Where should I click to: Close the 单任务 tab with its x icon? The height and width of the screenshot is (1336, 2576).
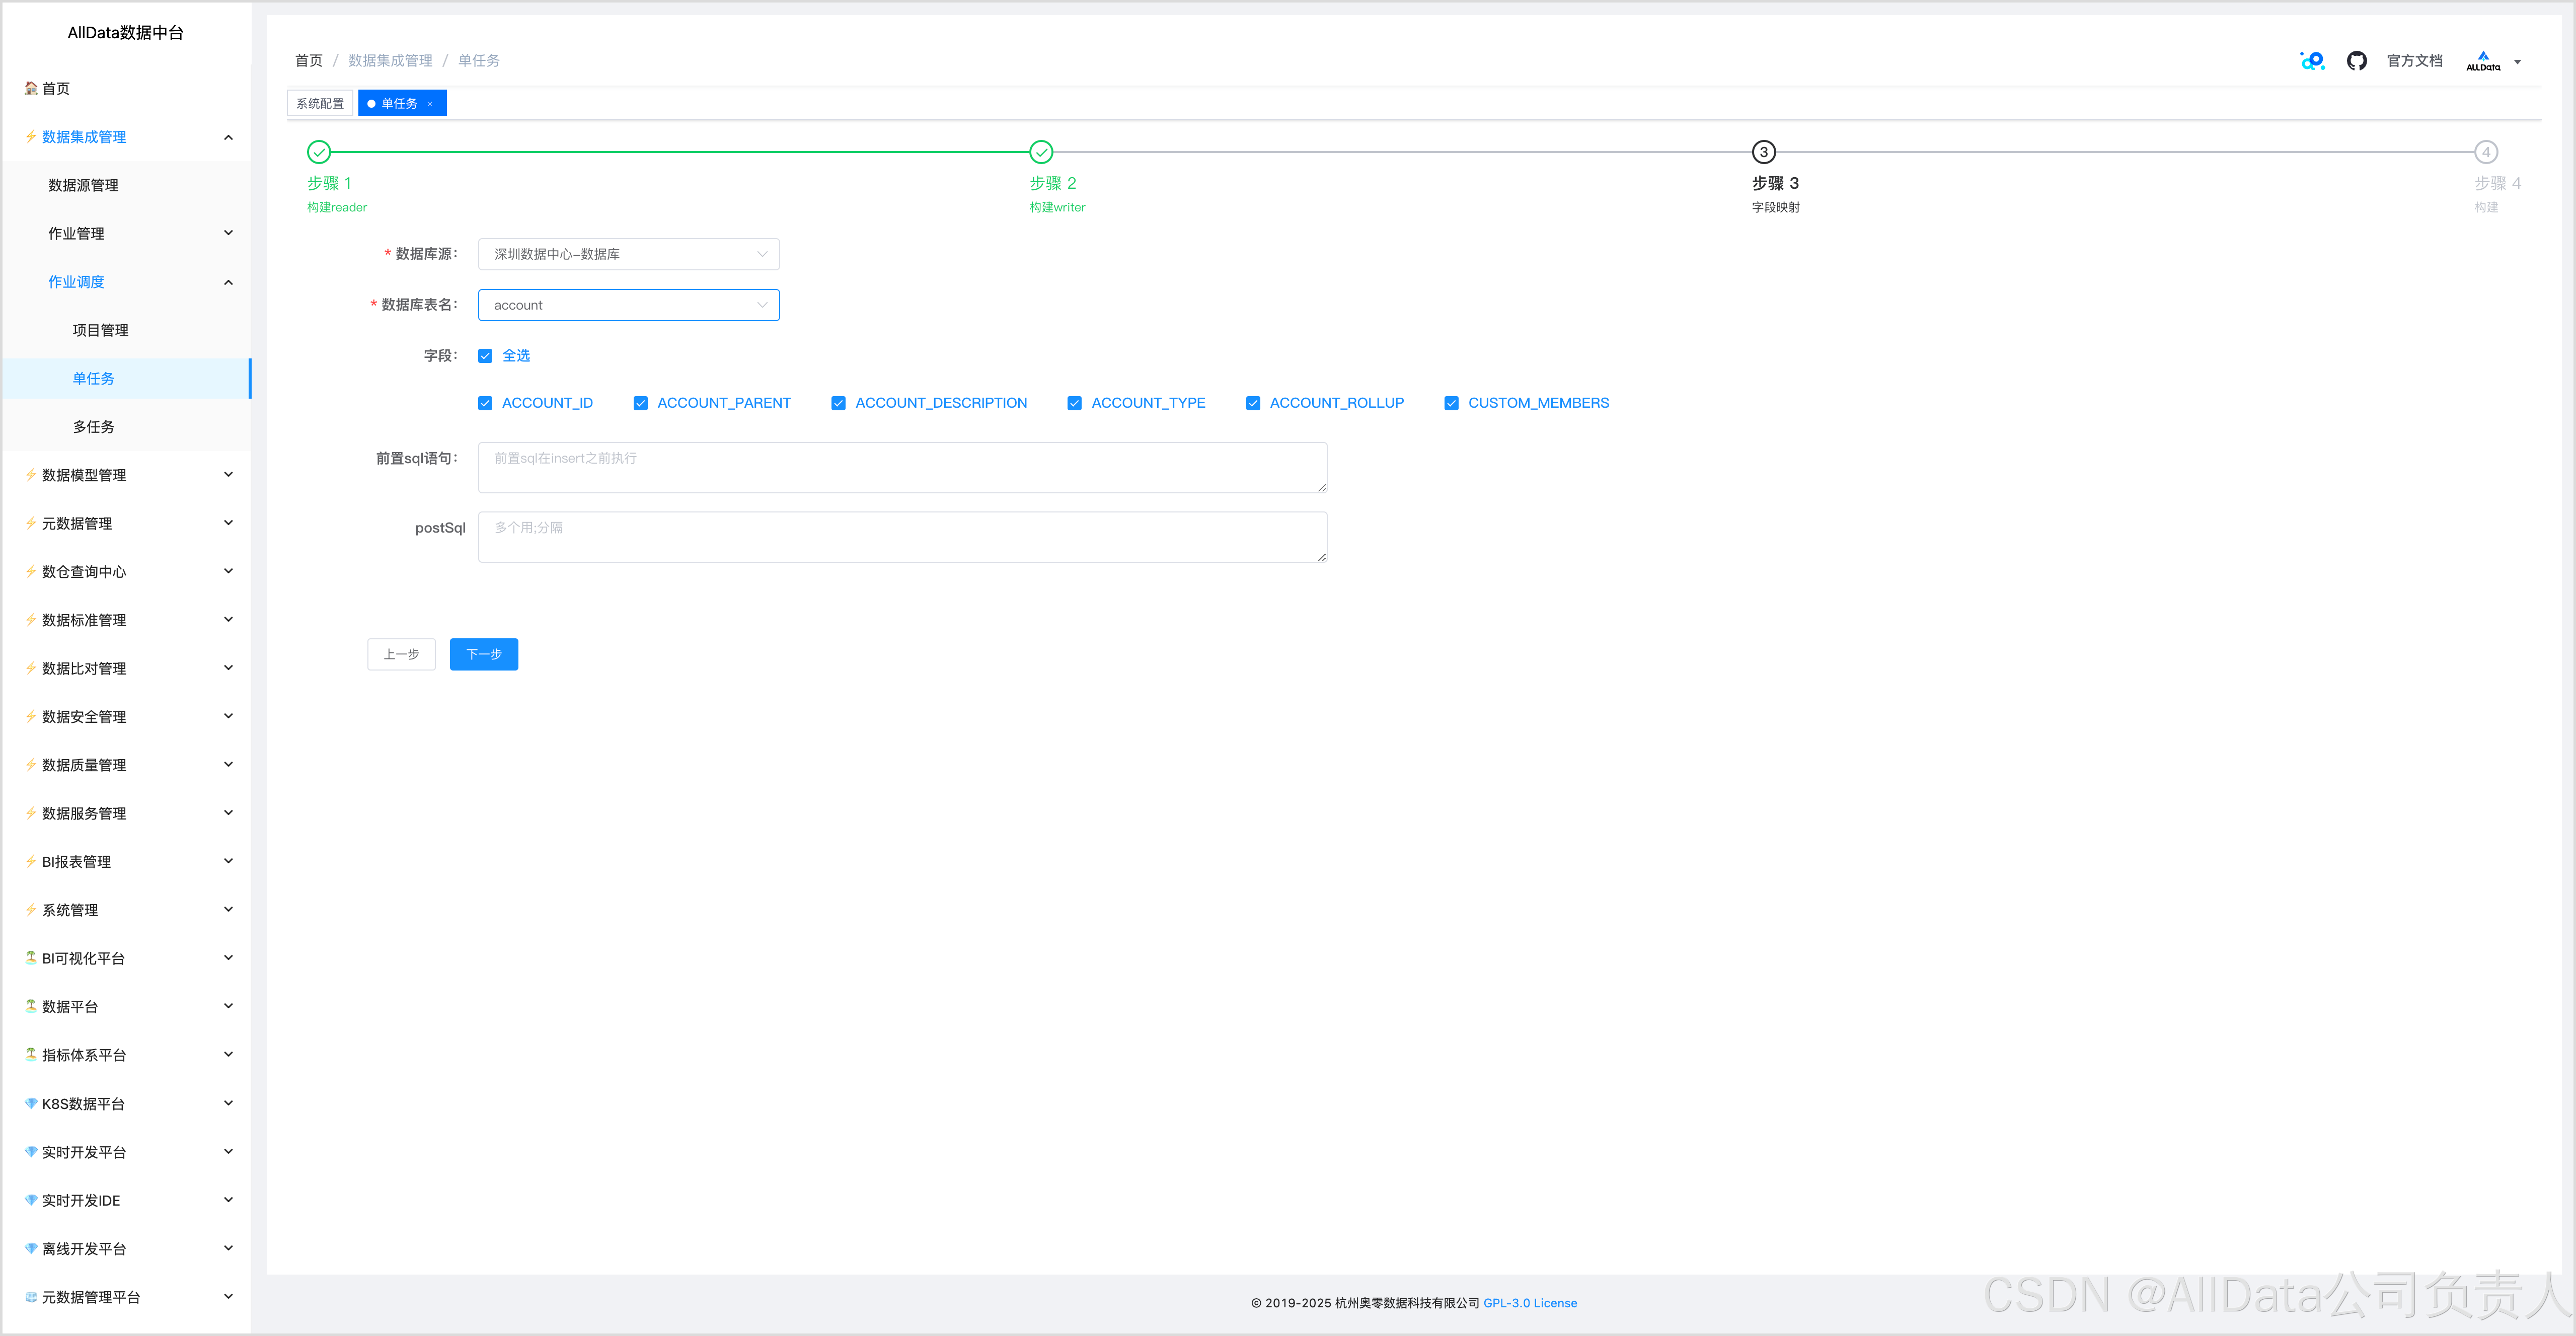(430, 104)
